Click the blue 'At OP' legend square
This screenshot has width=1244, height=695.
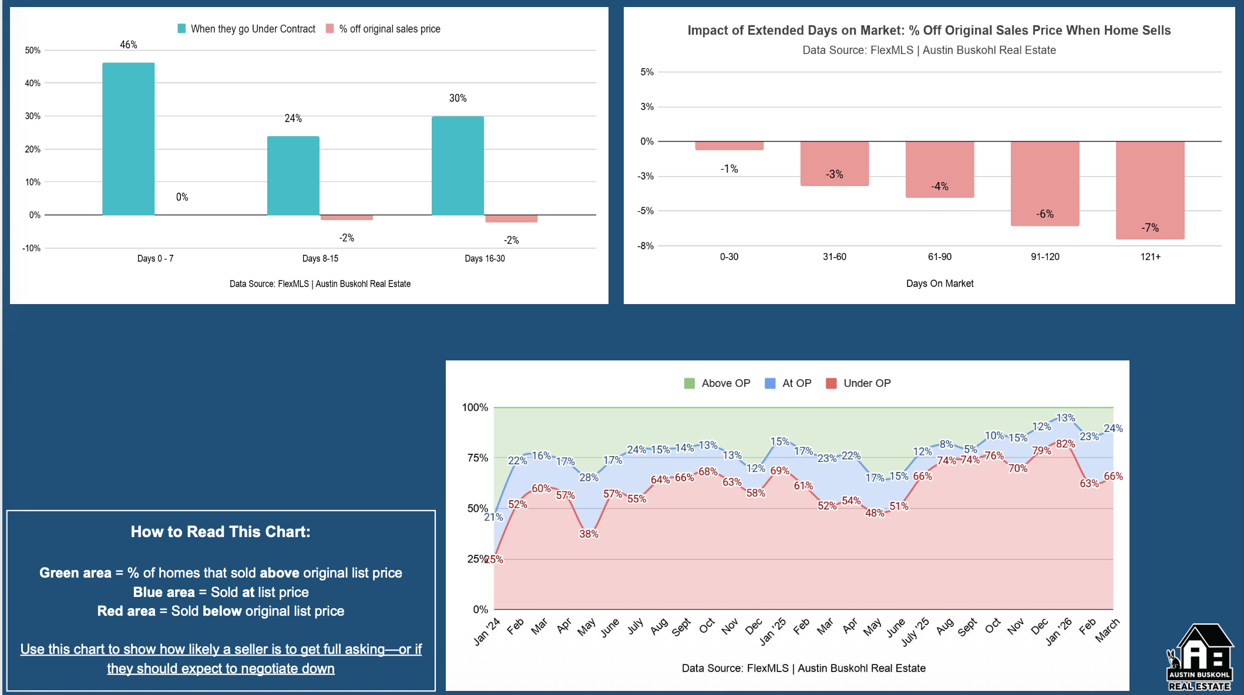point(770,383)
